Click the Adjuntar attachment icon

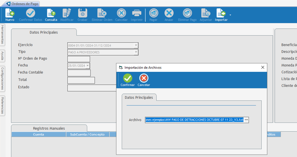(206, 13)
